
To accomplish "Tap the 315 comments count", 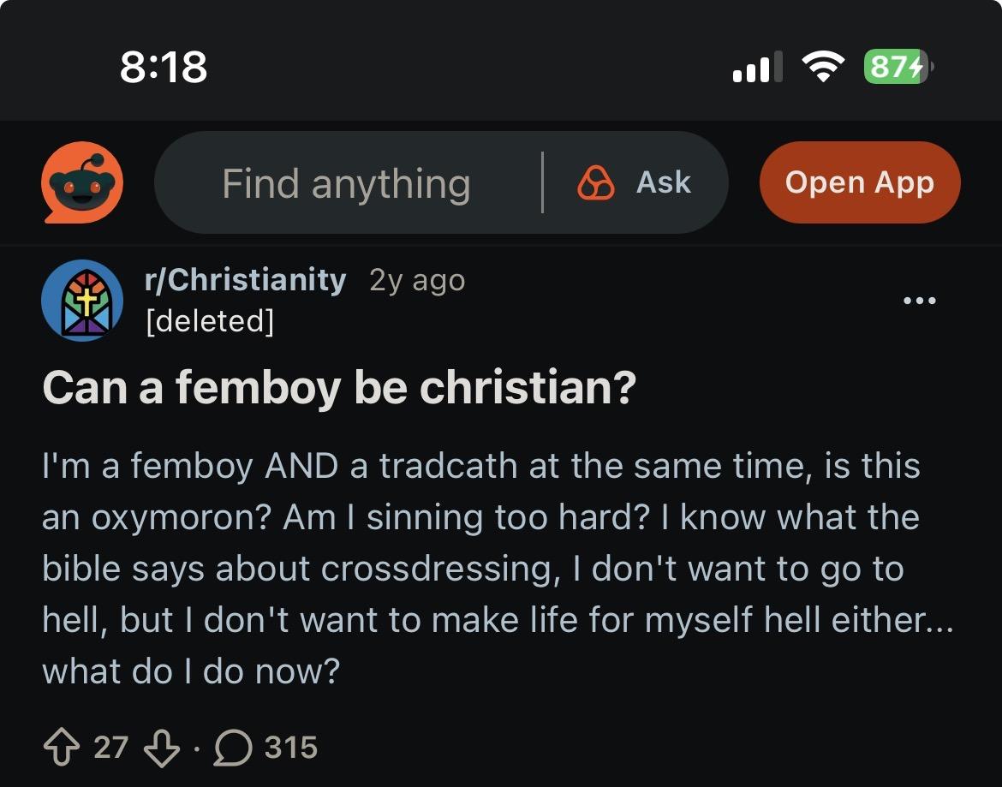I will (291, 748).
